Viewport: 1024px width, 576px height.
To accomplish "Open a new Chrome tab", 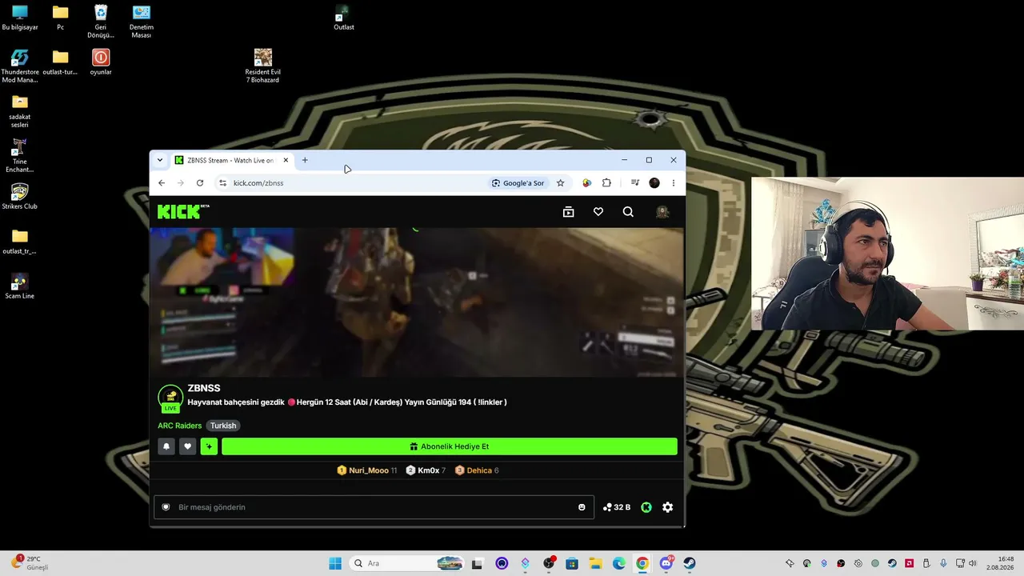I will point(305,160).
